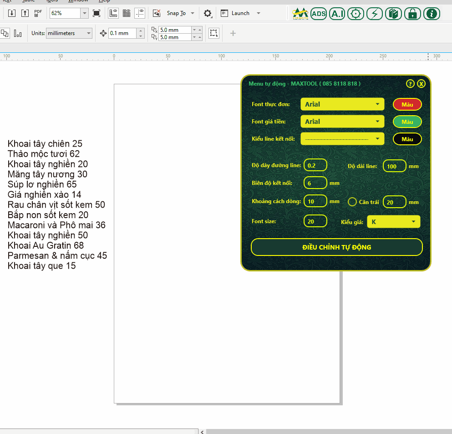Click the ADS button in MaxTool toolbar

click(x=319, y=14)
